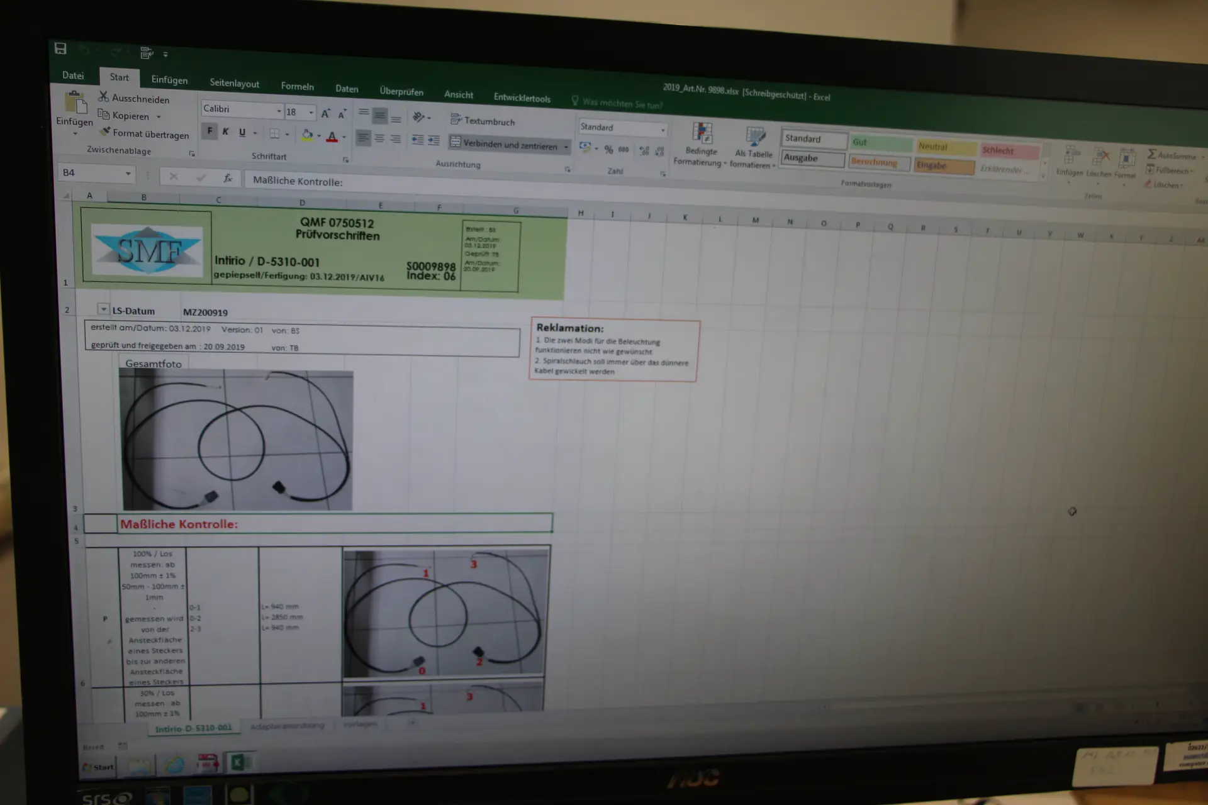The image size is (1208, 805).
Task: Center text horizontally in cell
Action: 379,138
